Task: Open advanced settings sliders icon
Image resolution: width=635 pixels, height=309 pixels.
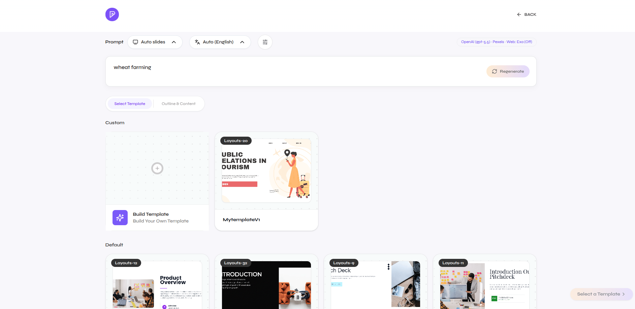Action: [265, 42]
